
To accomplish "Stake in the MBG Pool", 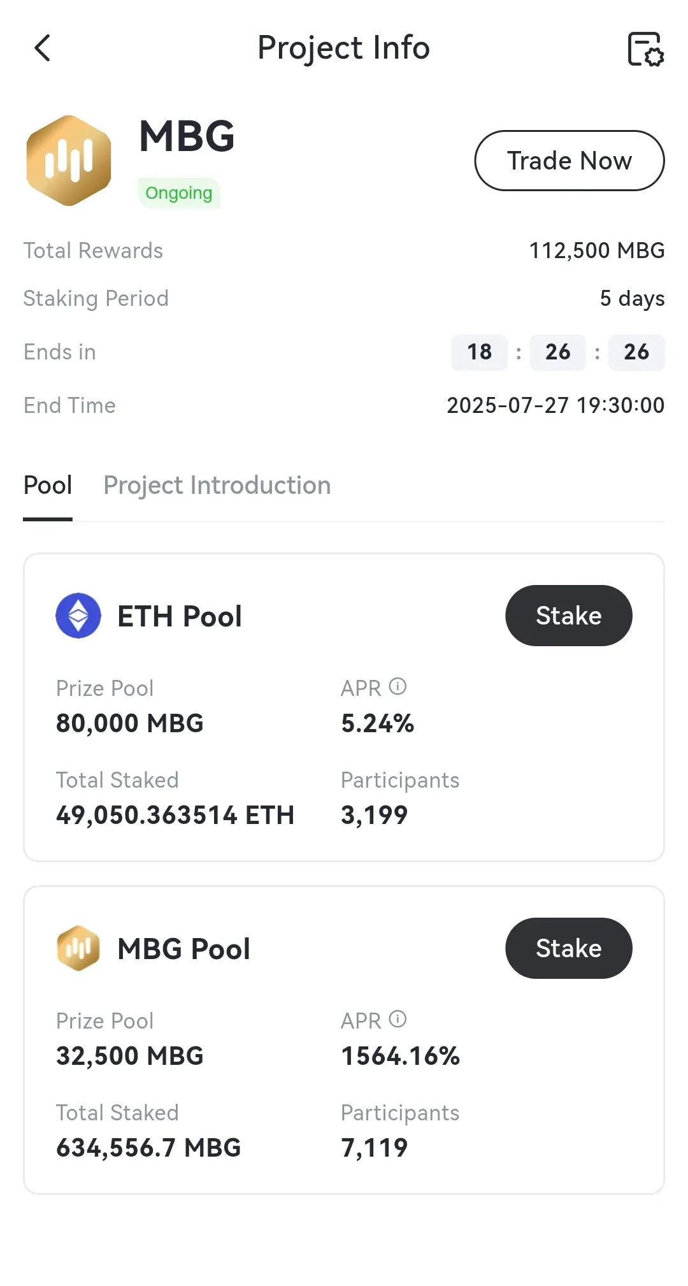I will pos(569,948).
